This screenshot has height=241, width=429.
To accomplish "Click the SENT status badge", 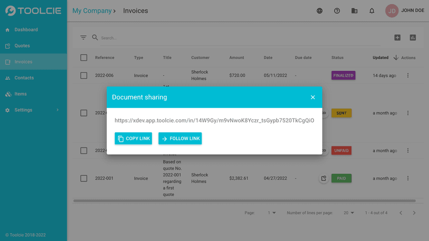I will click(x=341, y=113).
